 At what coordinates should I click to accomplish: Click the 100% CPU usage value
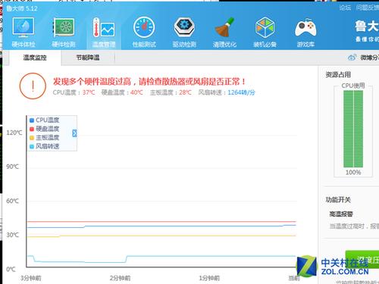[x=353, y=173]
